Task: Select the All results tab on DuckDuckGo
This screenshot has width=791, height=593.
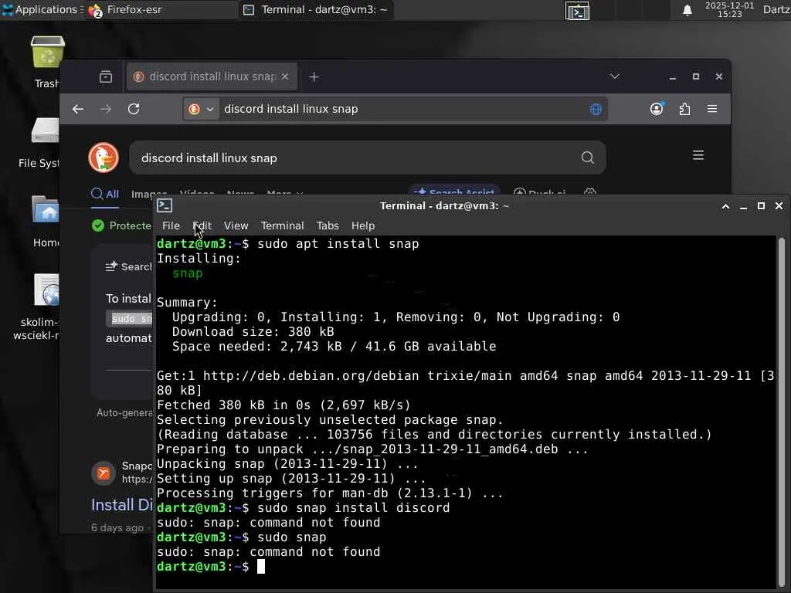Action: pos(105,194)
